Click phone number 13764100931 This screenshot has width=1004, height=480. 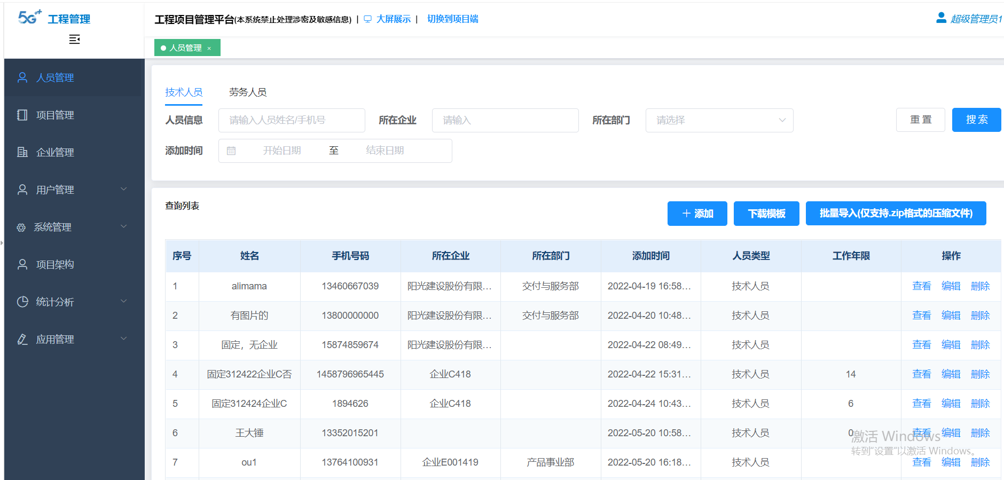[x=350, y=462]
